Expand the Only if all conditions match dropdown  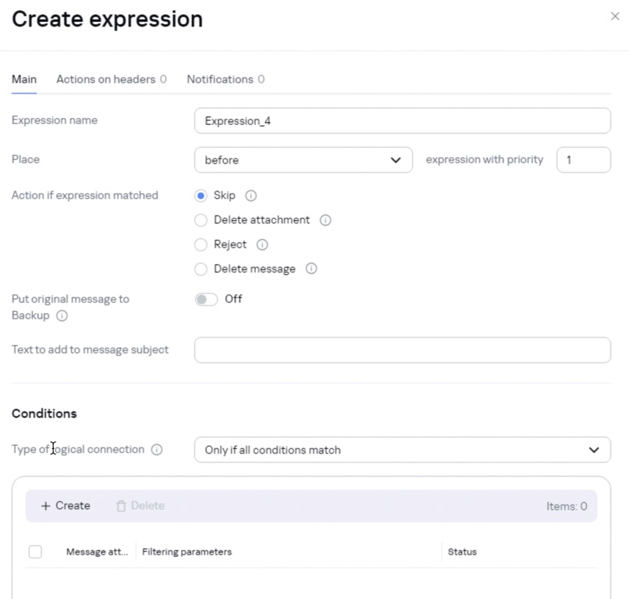[x=402, y=450]
